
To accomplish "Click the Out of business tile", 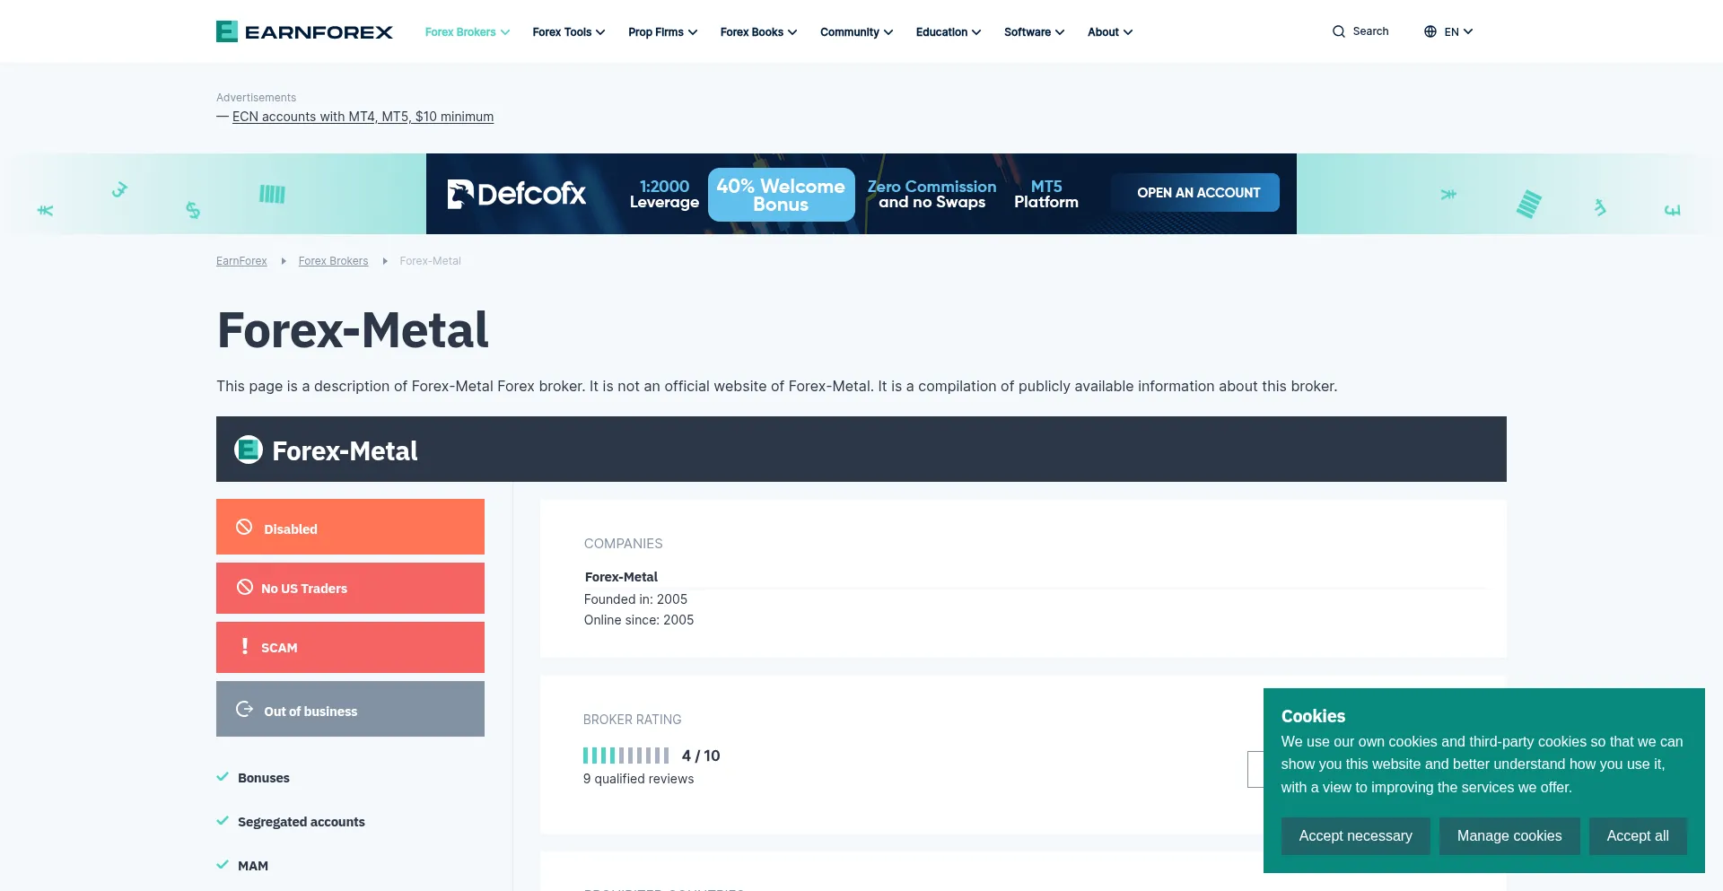I will tap(350, 709).
